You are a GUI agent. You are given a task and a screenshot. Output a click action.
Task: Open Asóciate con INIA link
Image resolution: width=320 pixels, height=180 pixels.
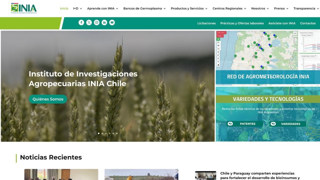coord(282,23)
